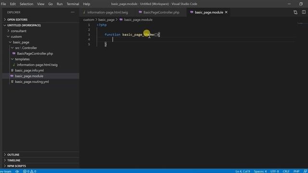Click the errors and warnings status indicator
Image resolution: width=308 pixels, height=173 pixels.
coord(29,171)
